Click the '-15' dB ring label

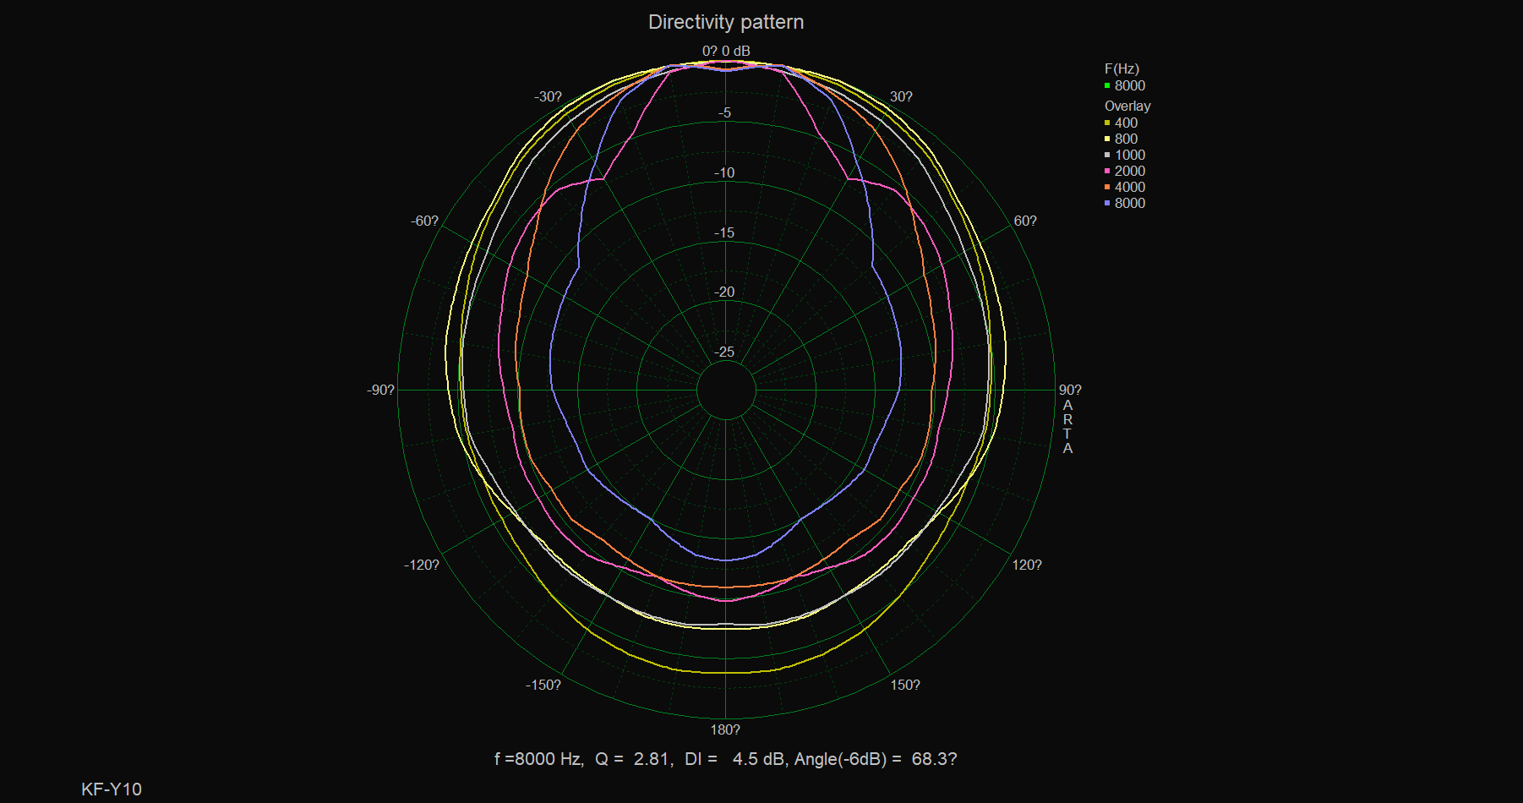click(x=724, y=232)
